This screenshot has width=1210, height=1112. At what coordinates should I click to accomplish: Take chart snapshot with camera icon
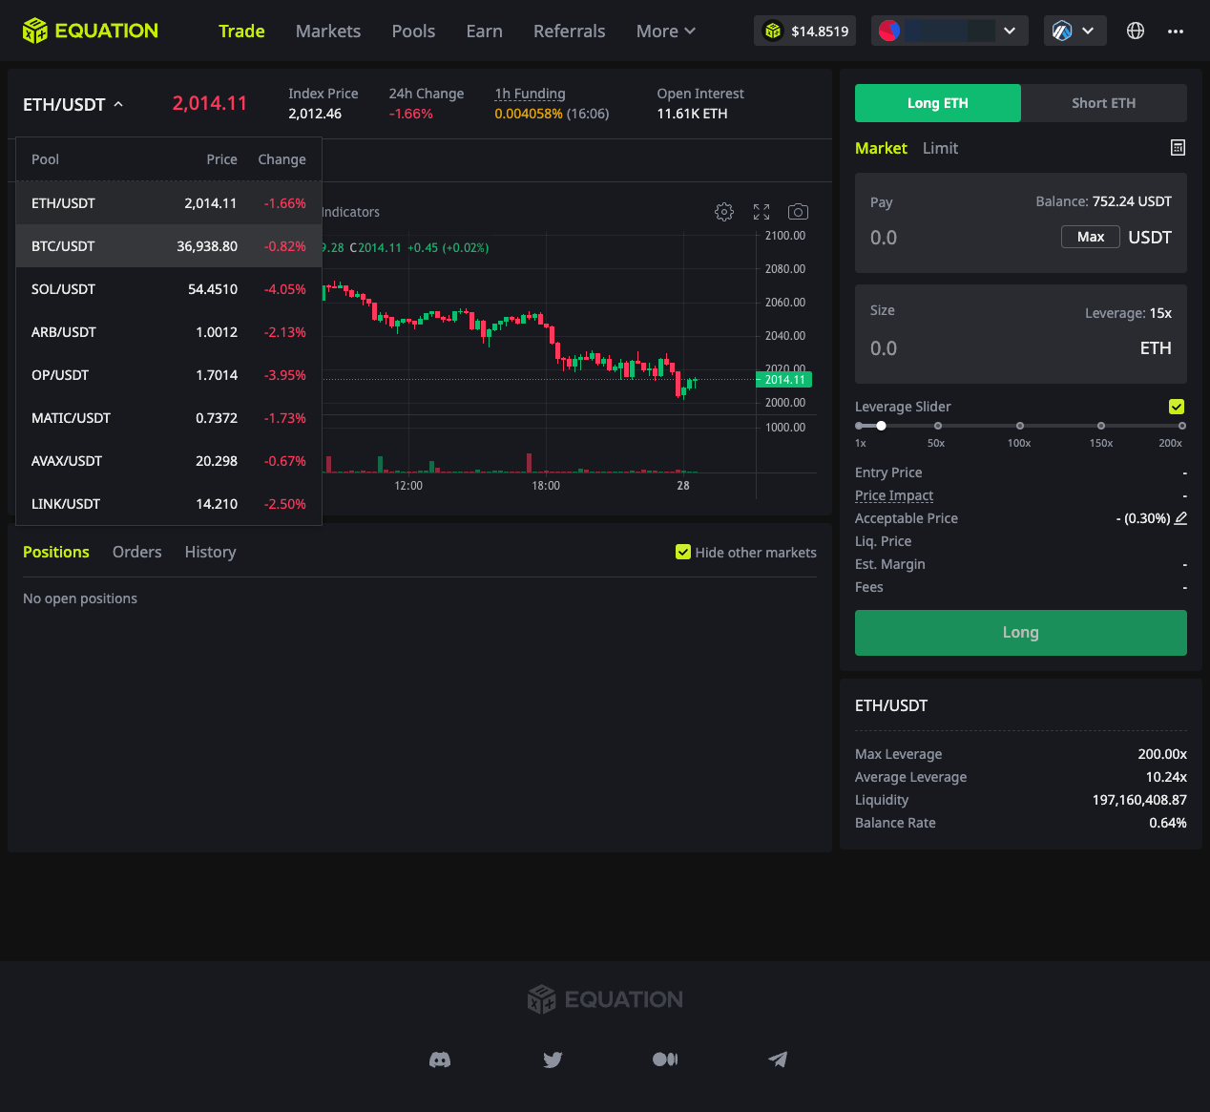click(x=798, y=212)
